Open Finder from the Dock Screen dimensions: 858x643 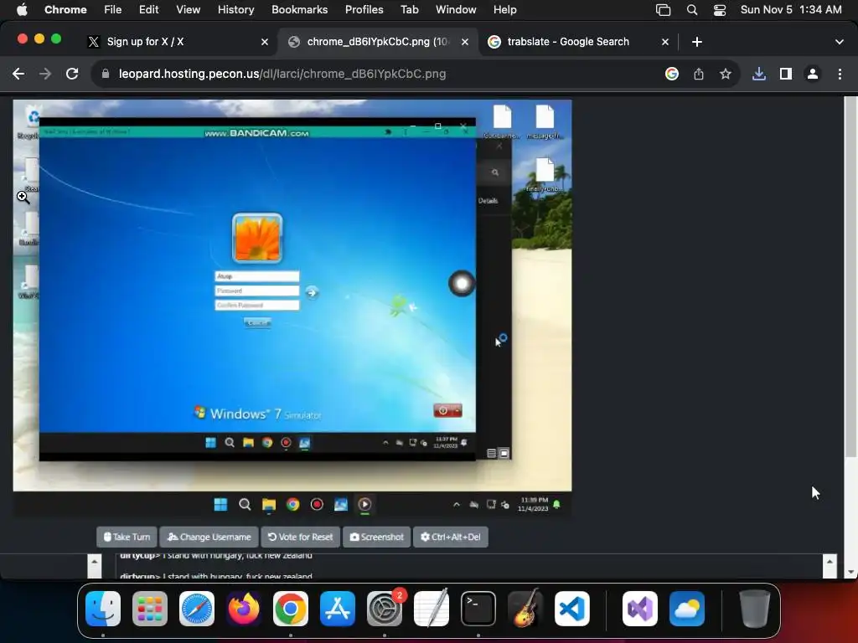[x=103, y=609]
